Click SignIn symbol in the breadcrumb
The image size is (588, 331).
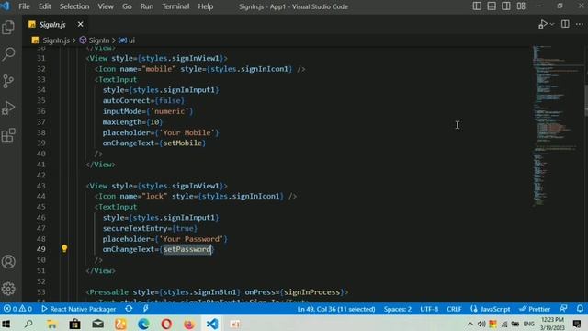[95, 40]
